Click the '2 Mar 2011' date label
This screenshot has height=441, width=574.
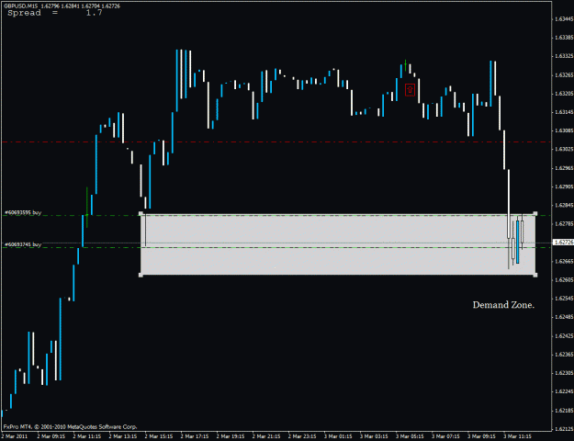click(x=14, y=436)
